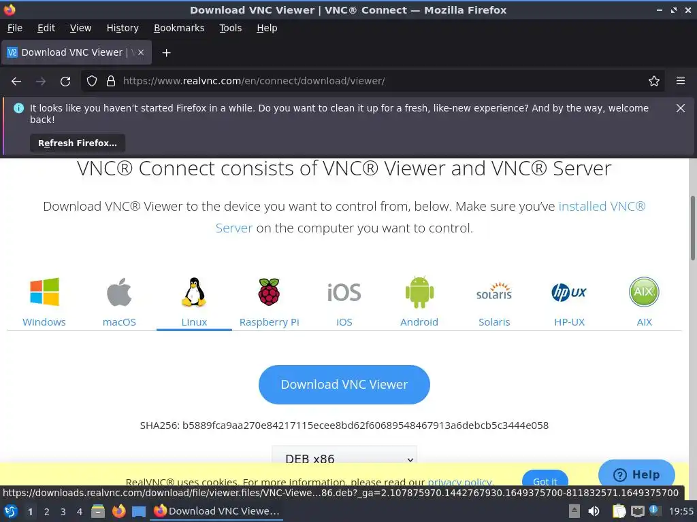The image size is (697, 522).
Task: Go forward to the next page
Action: [x=40, y=82]
